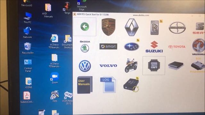The width and height of the screenshot is (205, 115).
Task: Select the ICONS desktop folder
Action: pos(29,83)
